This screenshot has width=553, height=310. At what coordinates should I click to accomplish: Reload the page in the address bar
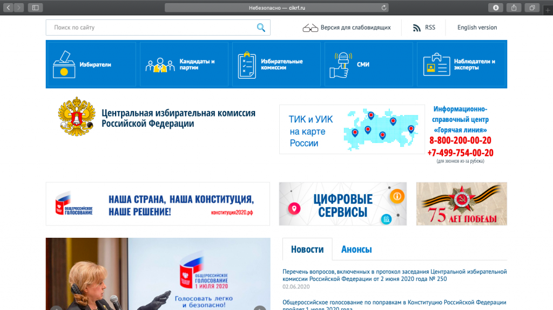(384, 8)
